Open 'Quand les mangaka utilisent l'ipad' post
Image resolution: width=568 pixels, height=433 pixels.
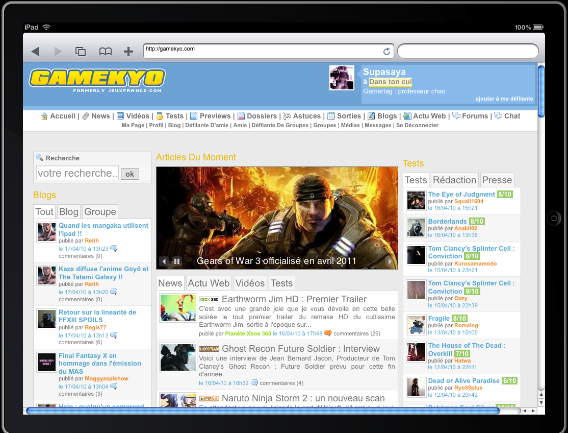click(x=104, y=230)
